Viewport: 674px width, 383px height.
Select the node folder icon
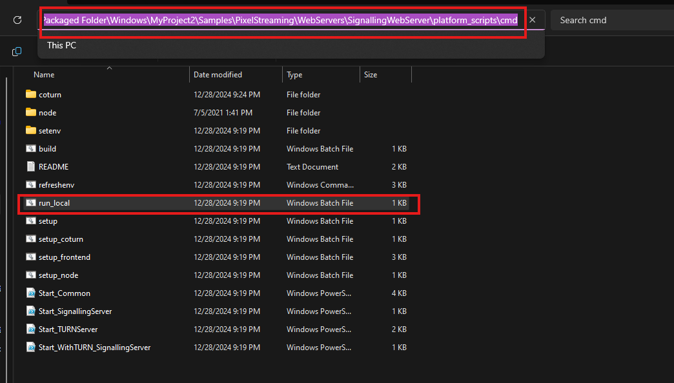(x=31, y=112)
